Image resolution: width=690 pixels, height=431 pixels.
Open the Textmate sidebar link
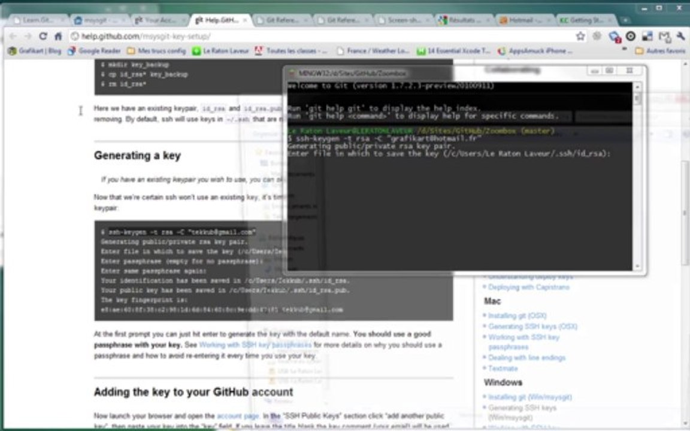[x=503, y=369]
